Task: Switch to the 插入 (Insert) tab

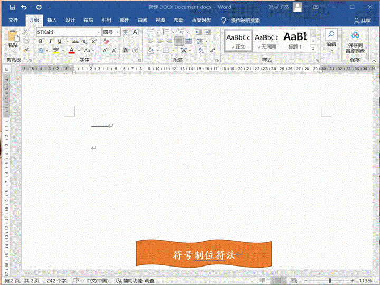Action: 52,20
